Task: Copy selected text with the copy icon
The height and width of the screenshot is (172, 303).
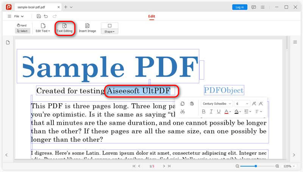Action: (183, 104)
